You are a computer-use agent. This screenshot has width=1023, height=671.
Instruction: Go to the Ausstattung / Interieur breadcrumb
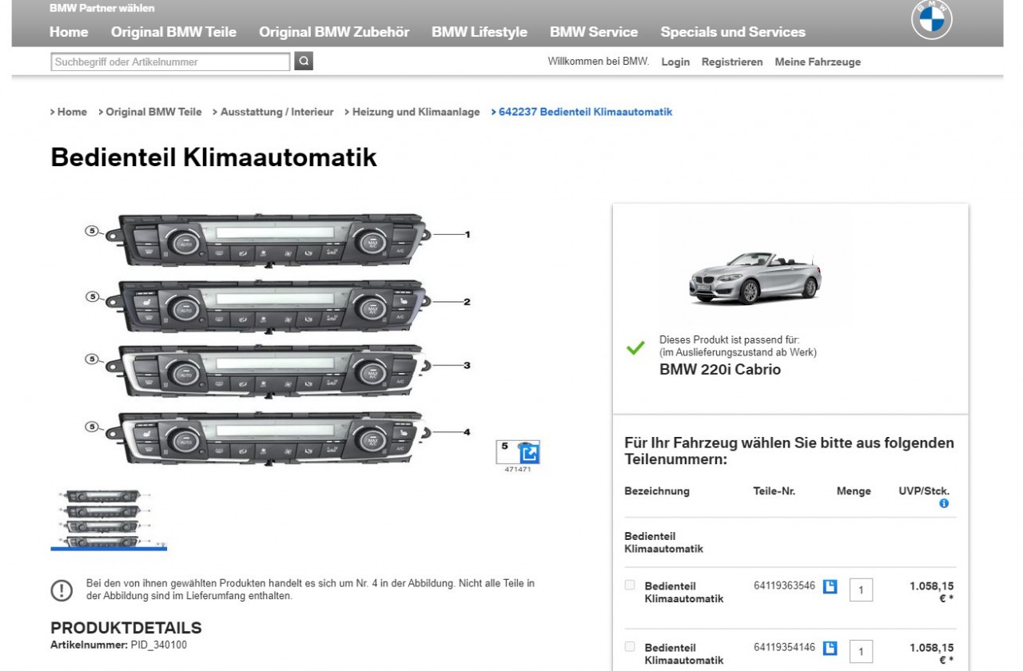277,112
